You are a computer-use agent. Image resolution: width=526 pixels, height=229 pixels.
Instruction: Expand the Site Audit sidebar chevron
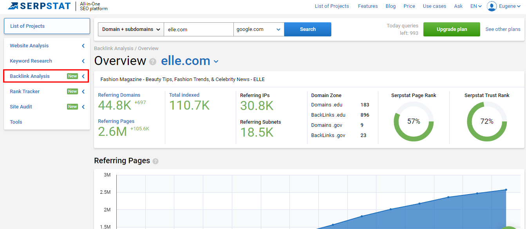point(83,107)
